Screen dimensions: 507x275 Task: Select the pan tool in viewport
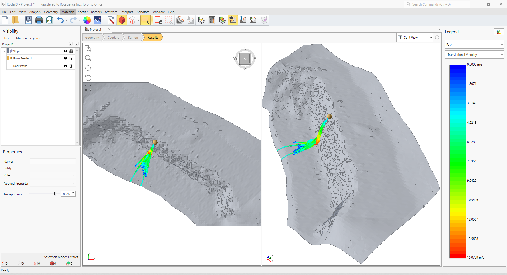tap(88, 68)
